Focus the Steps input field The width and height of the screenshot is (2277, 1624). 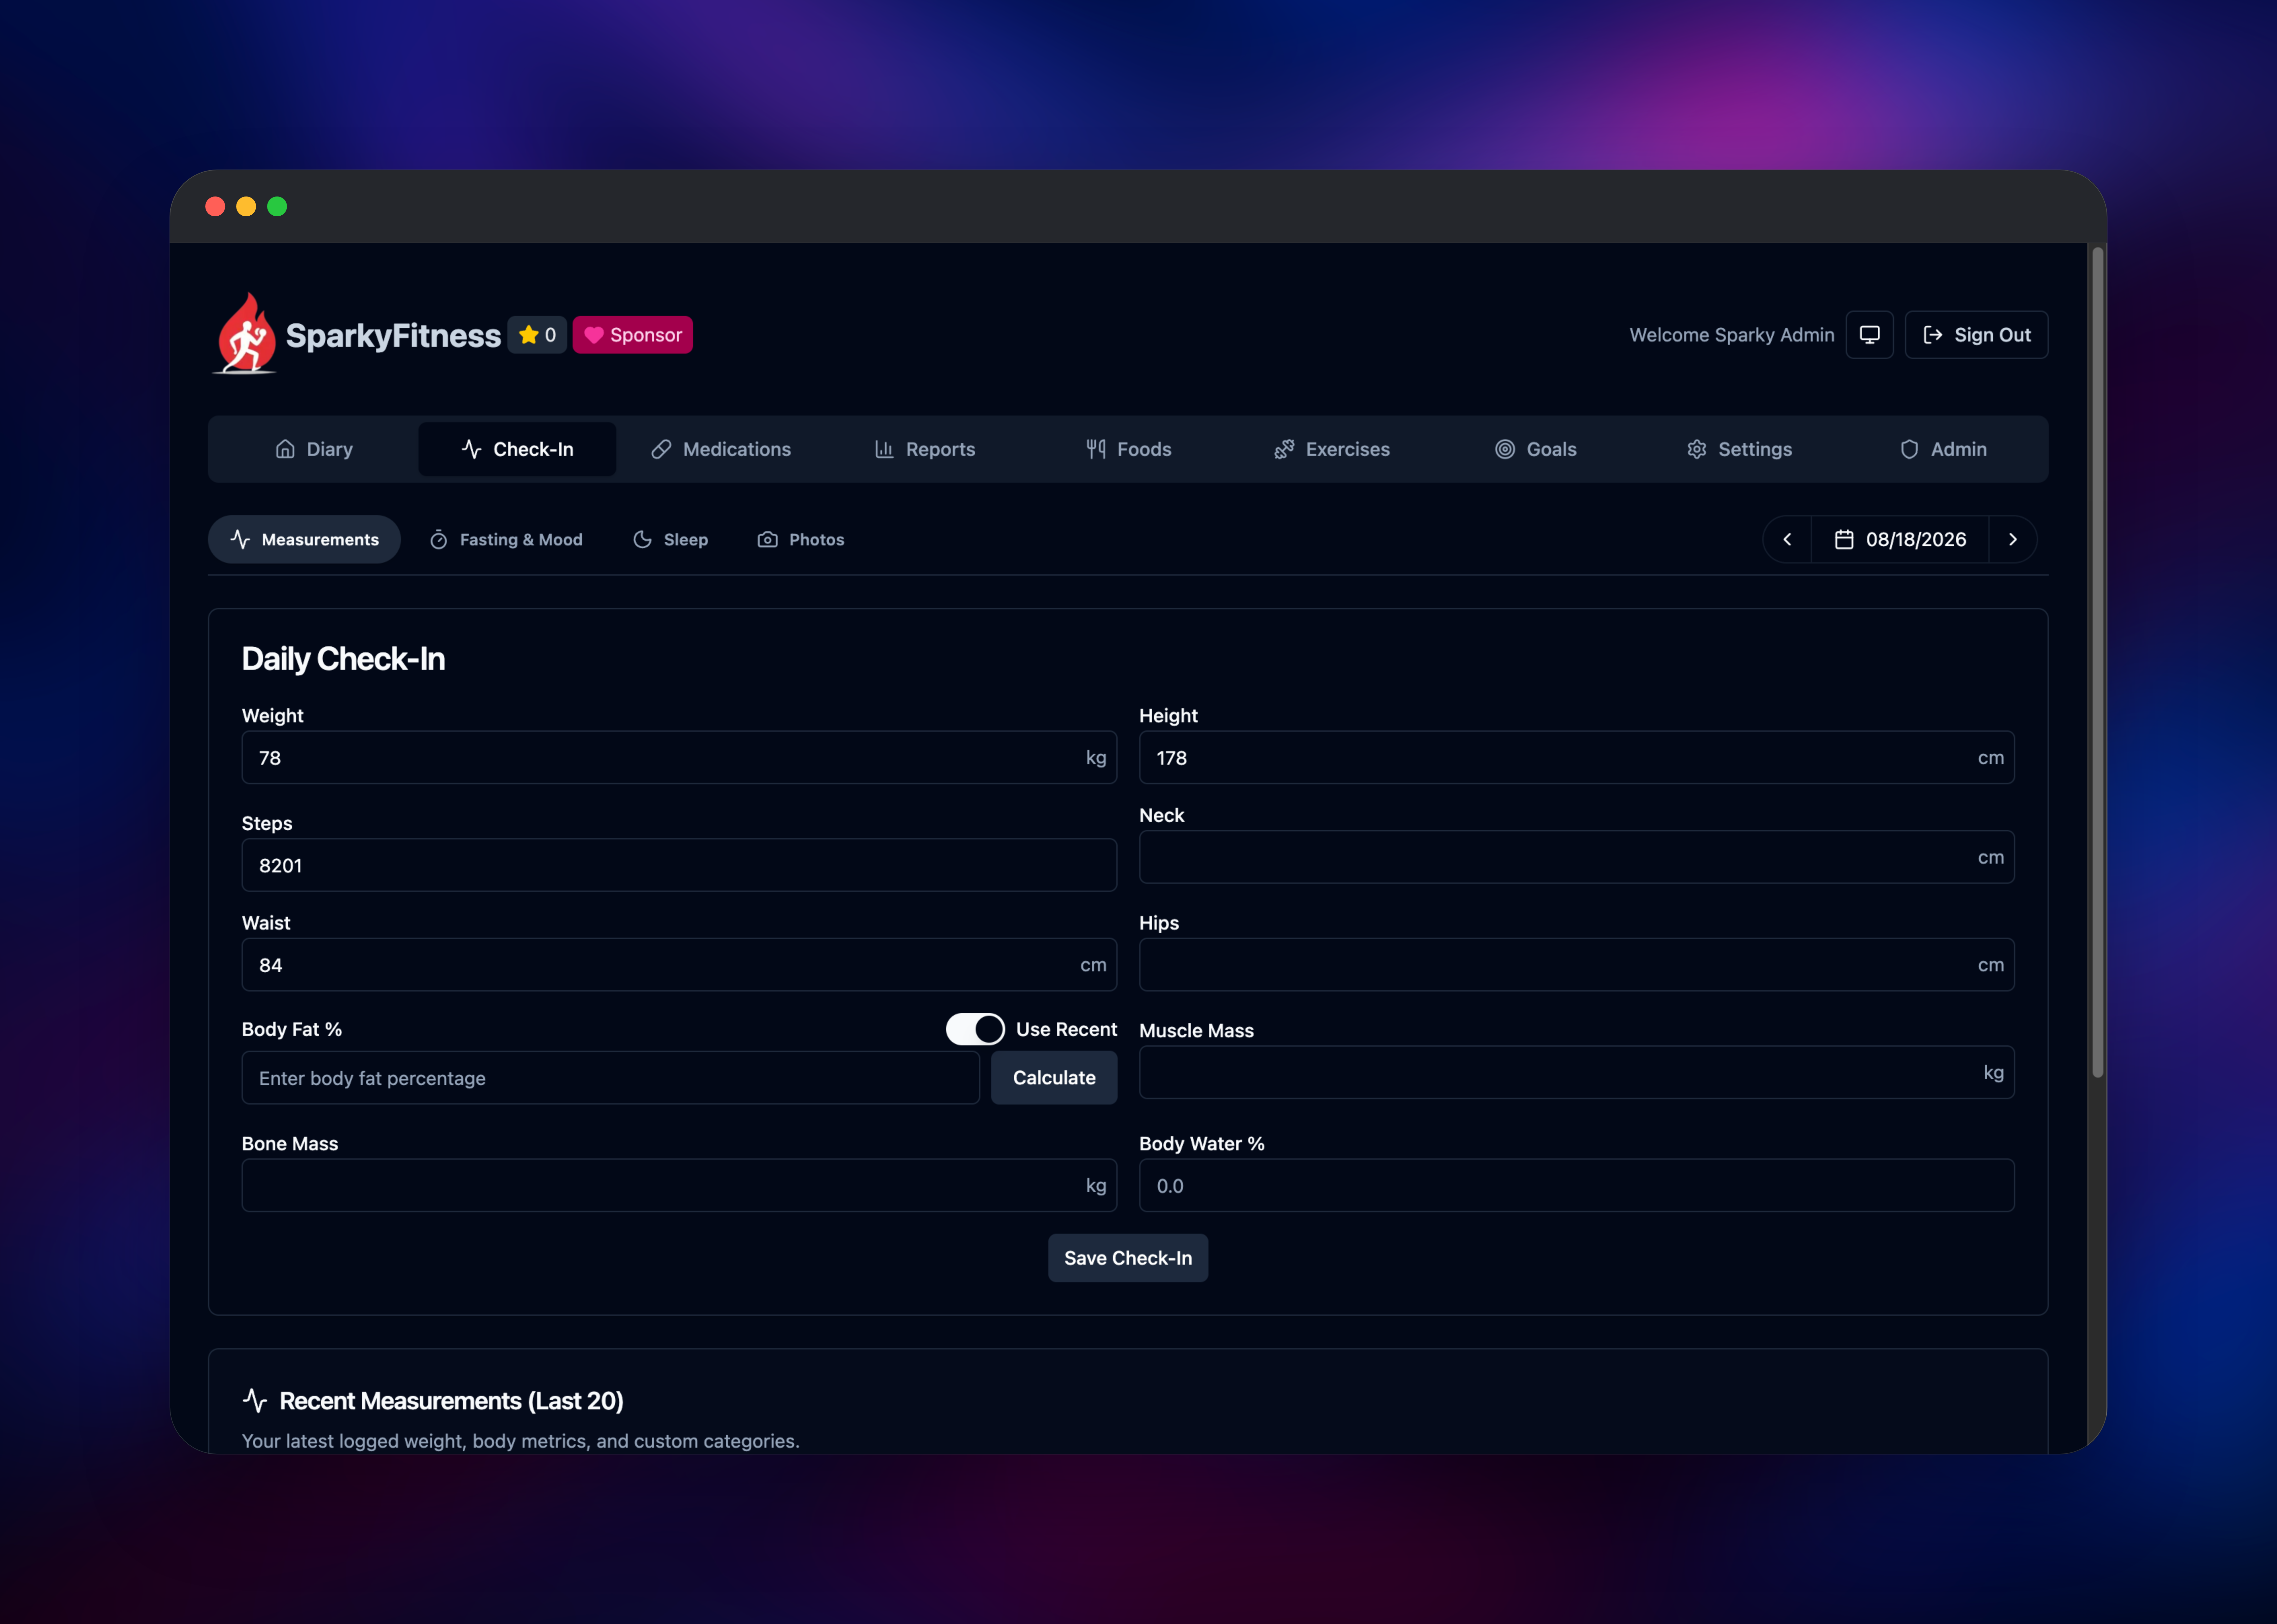click(x=679, y=865)
